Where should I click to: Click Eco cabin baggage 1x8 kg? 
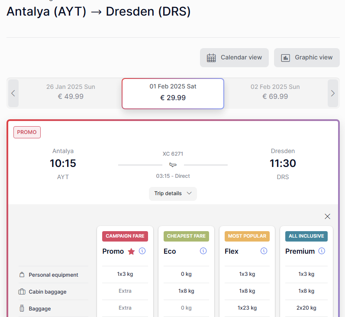[x=186, y=291]
